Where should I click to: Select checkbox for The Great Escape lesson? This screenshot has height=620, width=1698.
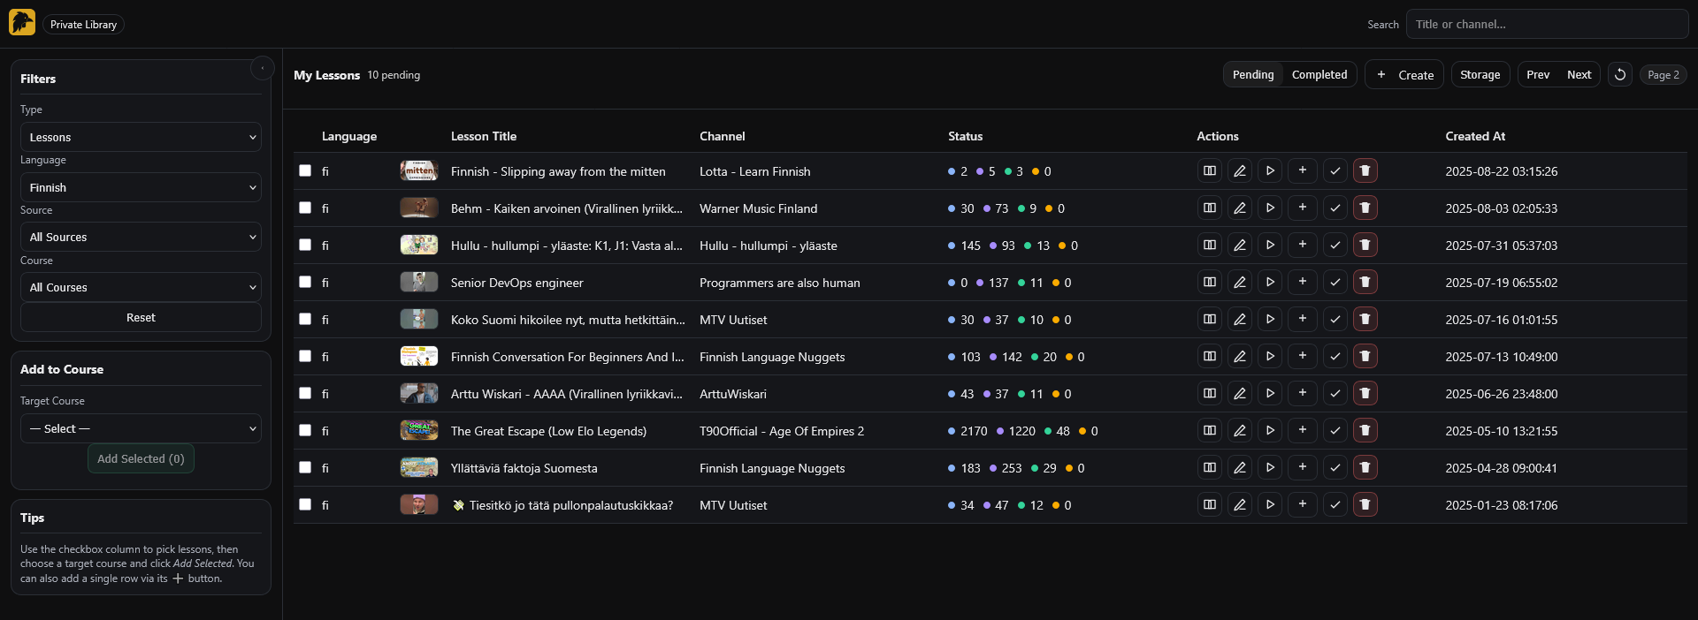[x=305, y=430]
